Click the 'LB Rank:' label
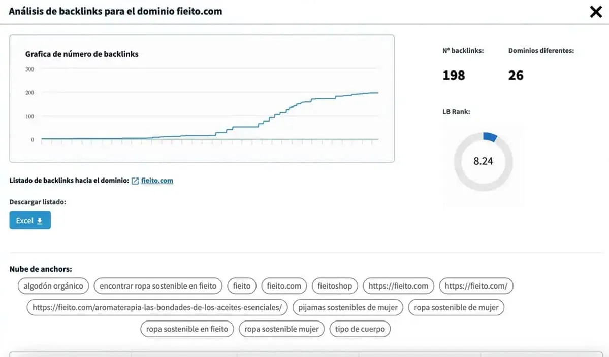Image resolution: width=609 pixels, height=357 pixels. 456,112
